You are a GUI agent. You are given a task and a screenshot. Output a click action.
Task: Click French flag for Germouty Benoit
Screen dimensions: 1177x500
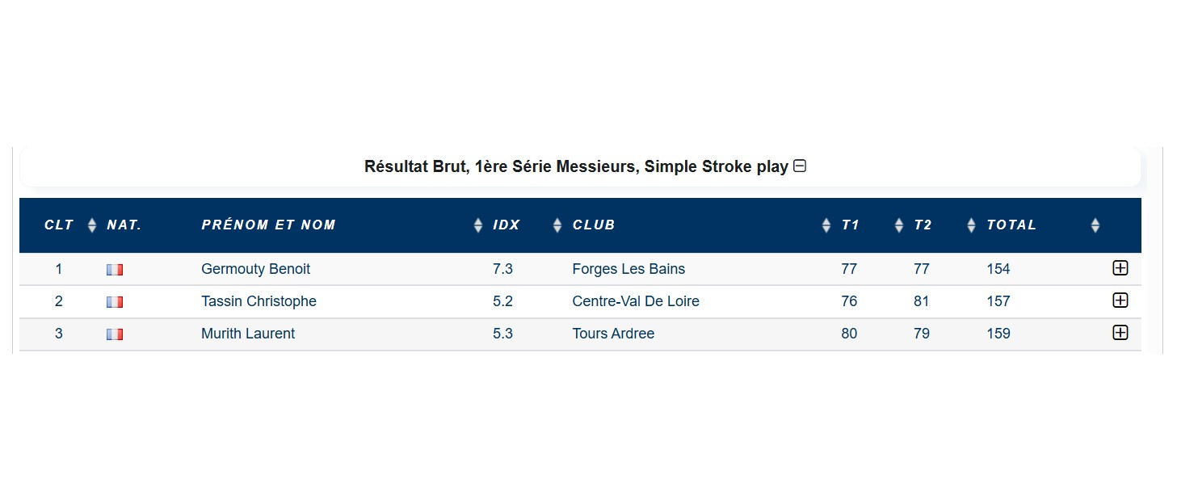115,270
